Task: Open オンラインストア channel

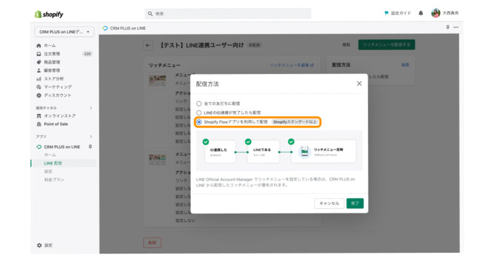Action: coord(60,116)
